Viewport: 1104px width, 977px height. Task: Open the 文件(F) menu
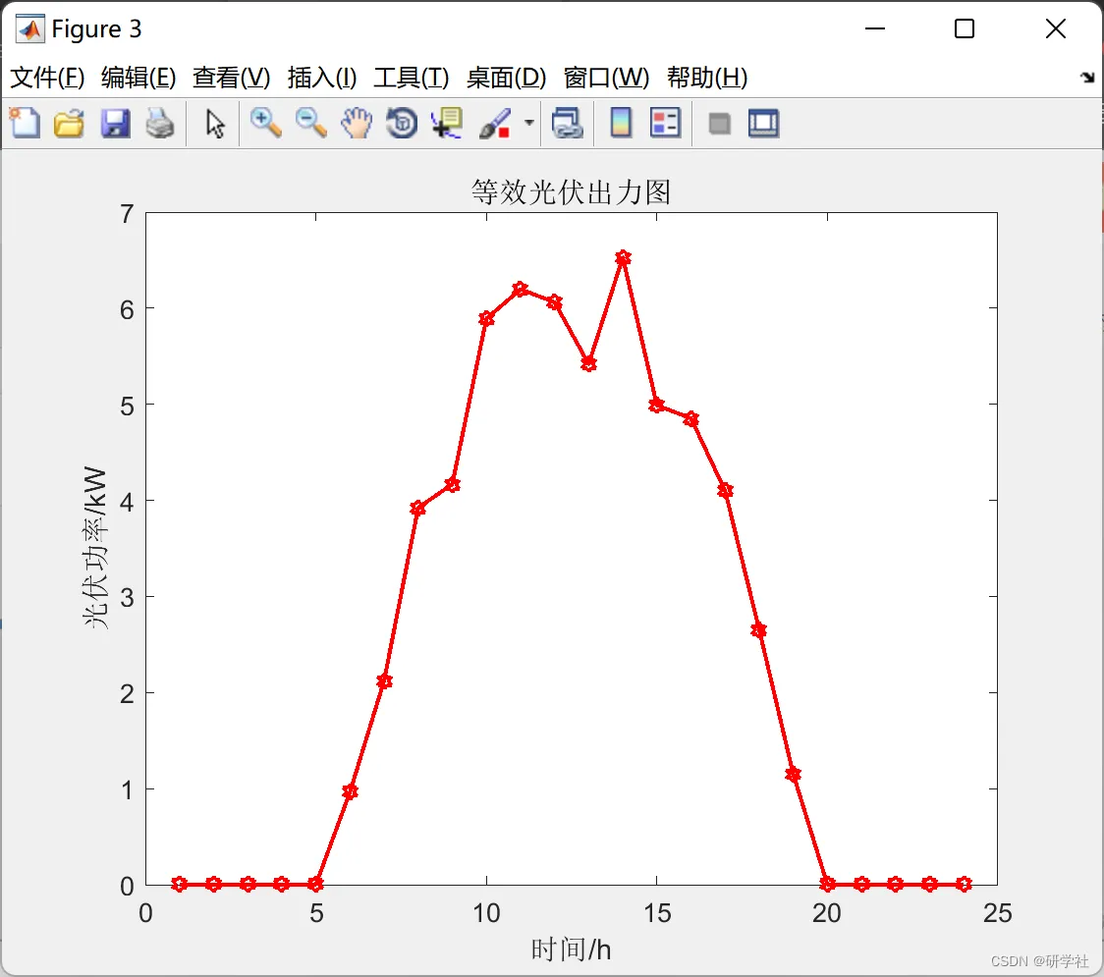click(x=47, y=78)
